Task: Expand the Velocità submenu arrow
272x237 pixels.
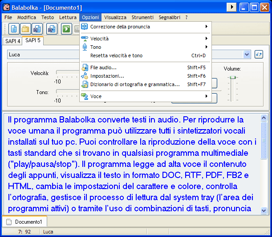Action: pyautogui.click(x=206, y=39)
